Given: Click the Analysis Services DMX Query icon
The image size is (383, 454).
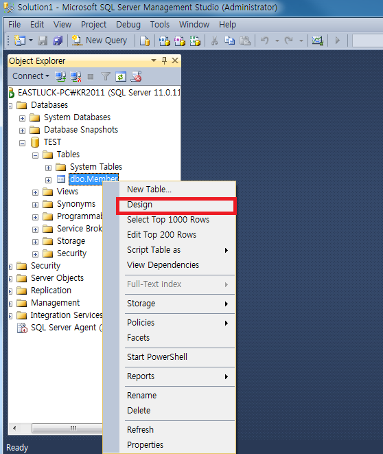Looking at the screenshot, I should point(180,41).
